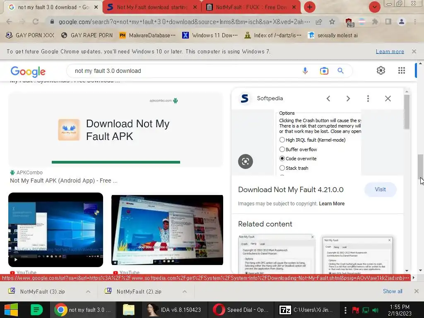Open system tray volume icon
Image resolution: width=424 pixels, height=318 pixels.
click(376, 310)
